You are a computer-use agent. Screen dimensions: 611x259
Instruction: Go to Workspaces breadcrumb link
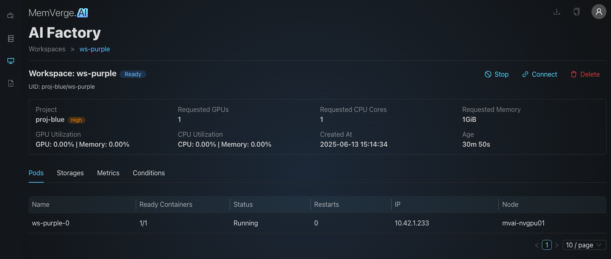tap(47, 49)
